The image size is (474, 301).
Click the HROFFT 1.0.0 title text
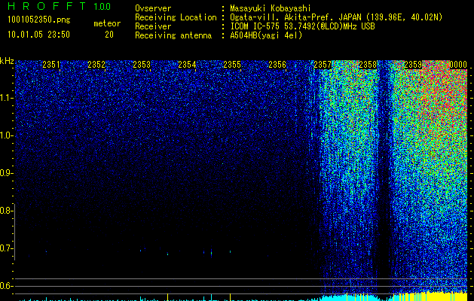tap(60, 6)
